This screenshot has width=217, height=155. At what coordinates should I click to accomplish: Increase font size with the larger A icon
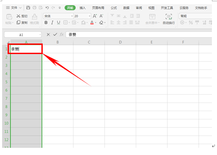pyautogui.click(x=95, y=16)
